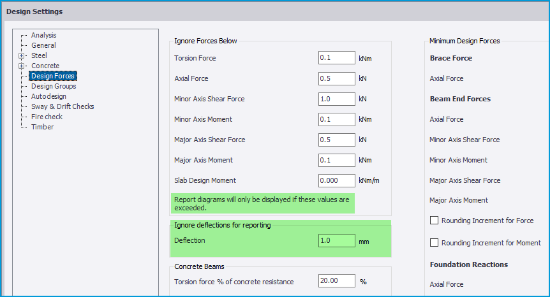Edit Major Axis Shear Force 0.5 field
Image resolution: width=550 pixels, height=297 pixels.
click(337, 140)
